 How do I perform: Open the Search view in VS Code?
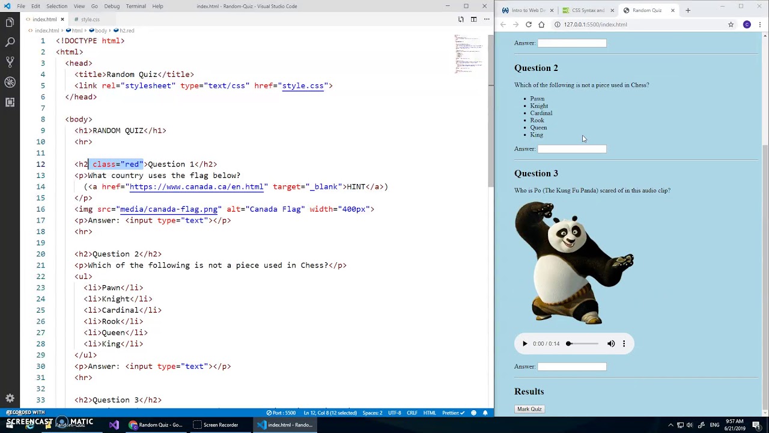[10, 42]
